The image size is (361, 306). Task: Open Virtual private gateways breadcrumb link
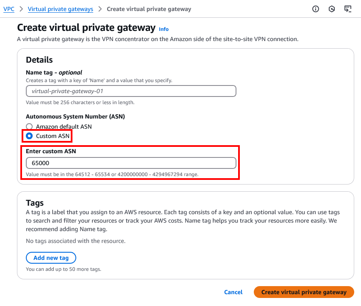pos(61,9)
